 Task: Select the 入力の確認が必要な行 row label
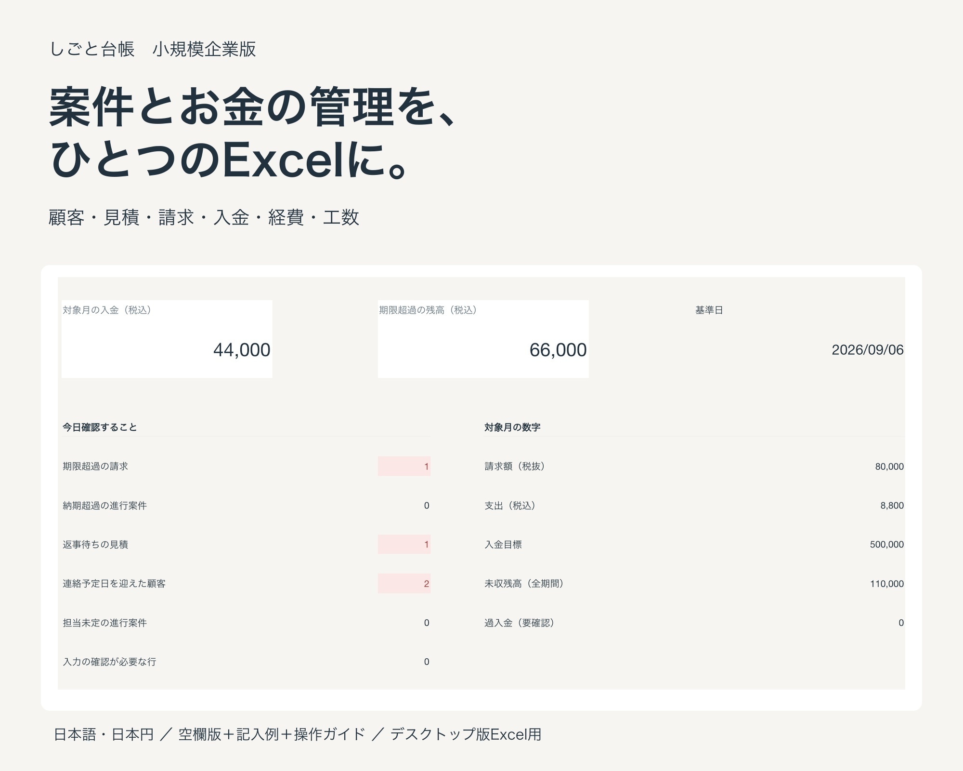pyautogui.click(x=109, y=662)
